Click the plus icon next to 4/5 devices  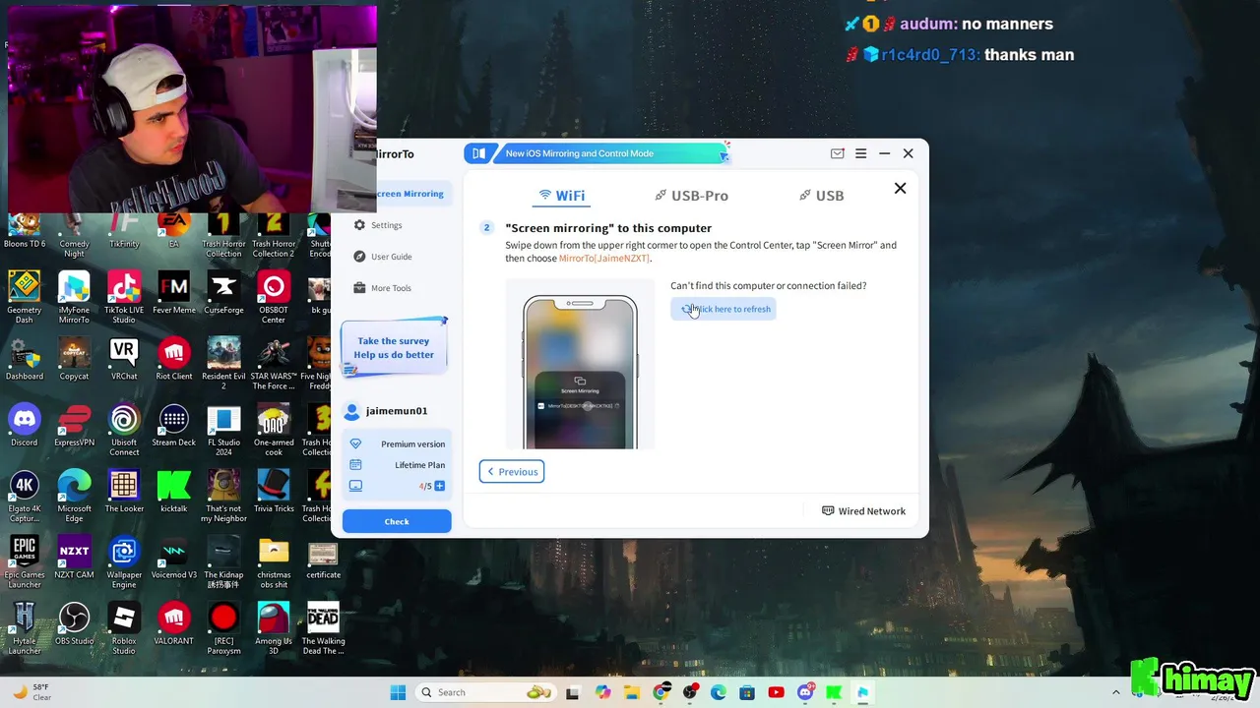pos(439,486)
